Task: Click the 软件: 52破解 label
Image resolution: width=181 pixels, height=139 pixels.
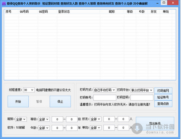Action: (x=16, y=127)
